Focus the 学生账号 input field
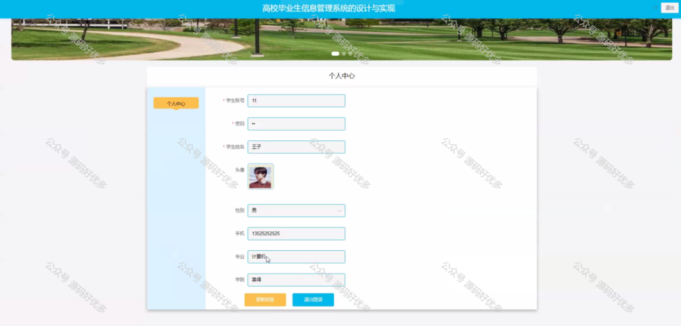 click(x=296, y=101)
